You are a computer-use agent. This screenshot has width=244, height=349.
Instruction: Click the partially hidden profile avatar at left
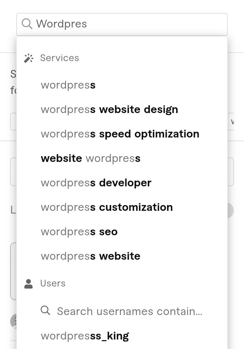coord(13,321)
